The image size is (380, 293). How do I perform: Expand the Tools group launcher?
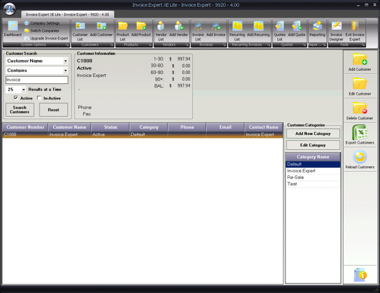(363, 45)
